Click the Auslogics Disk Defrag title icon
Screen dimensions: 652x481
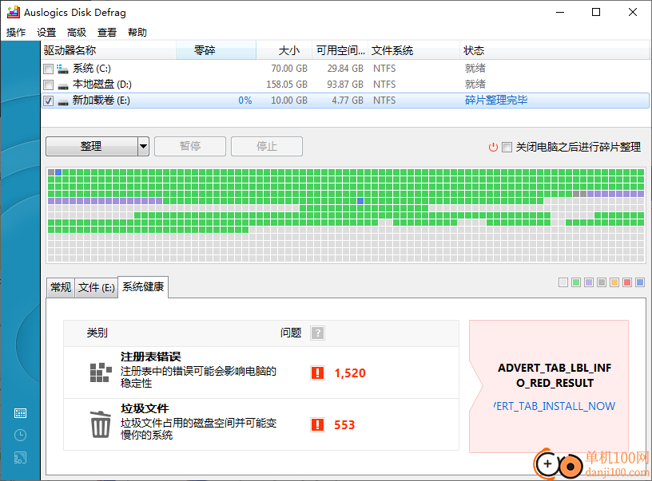(x=14, y=13)
